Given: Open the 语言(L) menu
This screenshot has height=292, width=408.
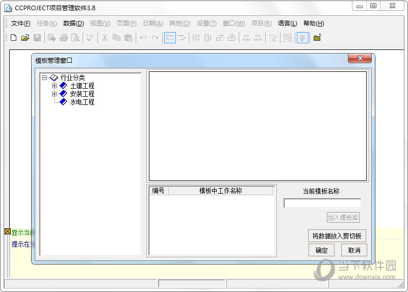Looking at the screenshot, I should pyautogui.click(x=287, y=23).
